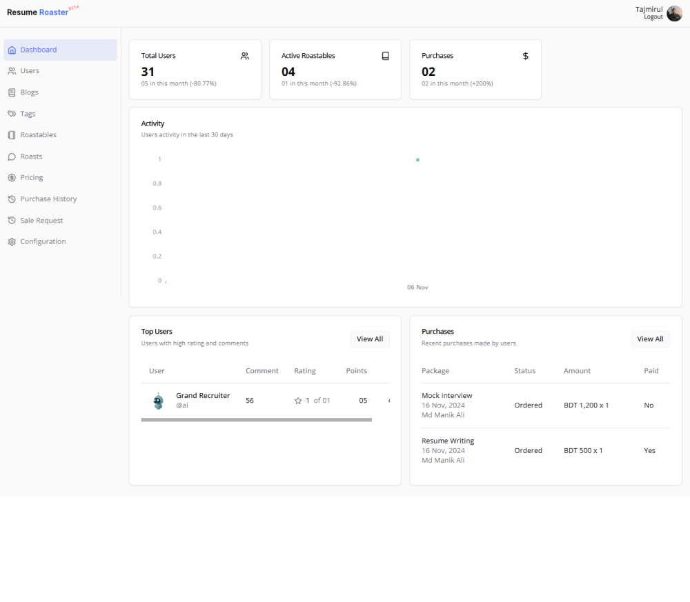
Task: Click the star rating icon for Grand Recruiter
Action: tap(298, 401)
